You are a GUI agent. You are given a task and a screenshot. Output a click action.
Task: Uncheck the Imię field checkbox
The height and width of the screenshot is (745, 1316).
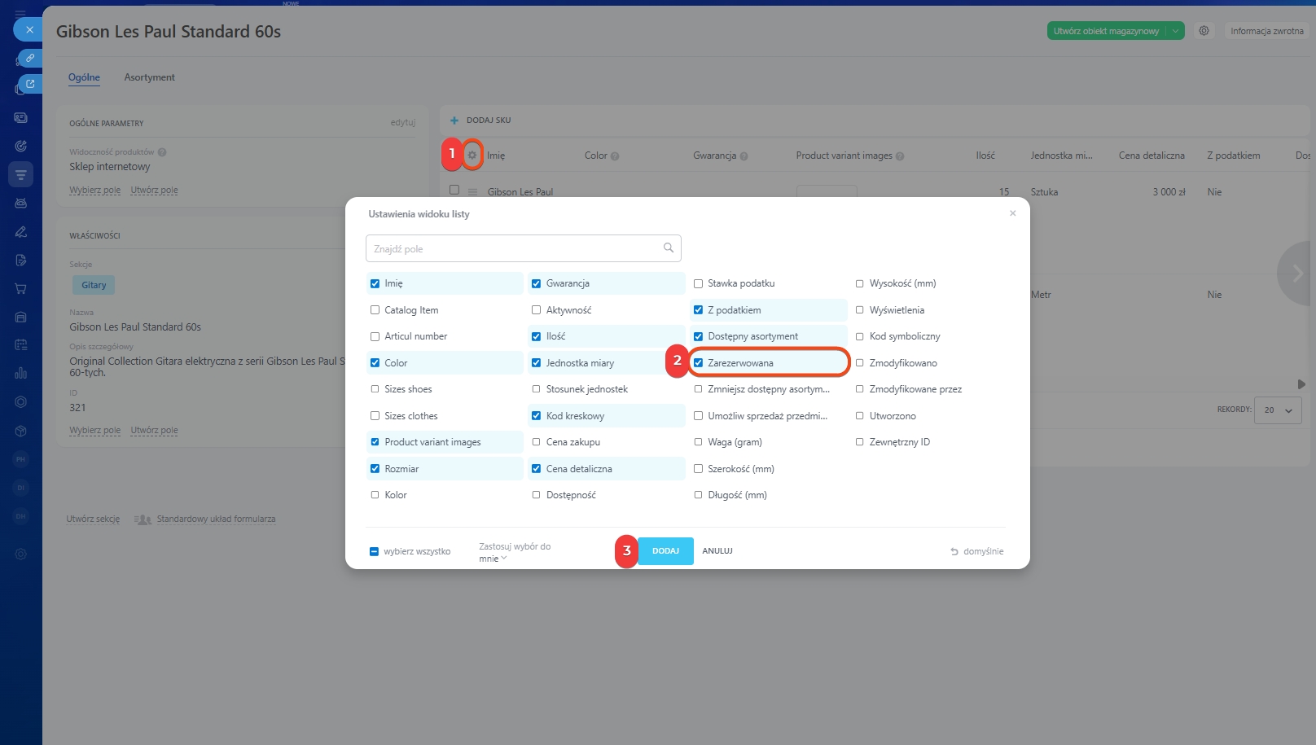(375, 283)
